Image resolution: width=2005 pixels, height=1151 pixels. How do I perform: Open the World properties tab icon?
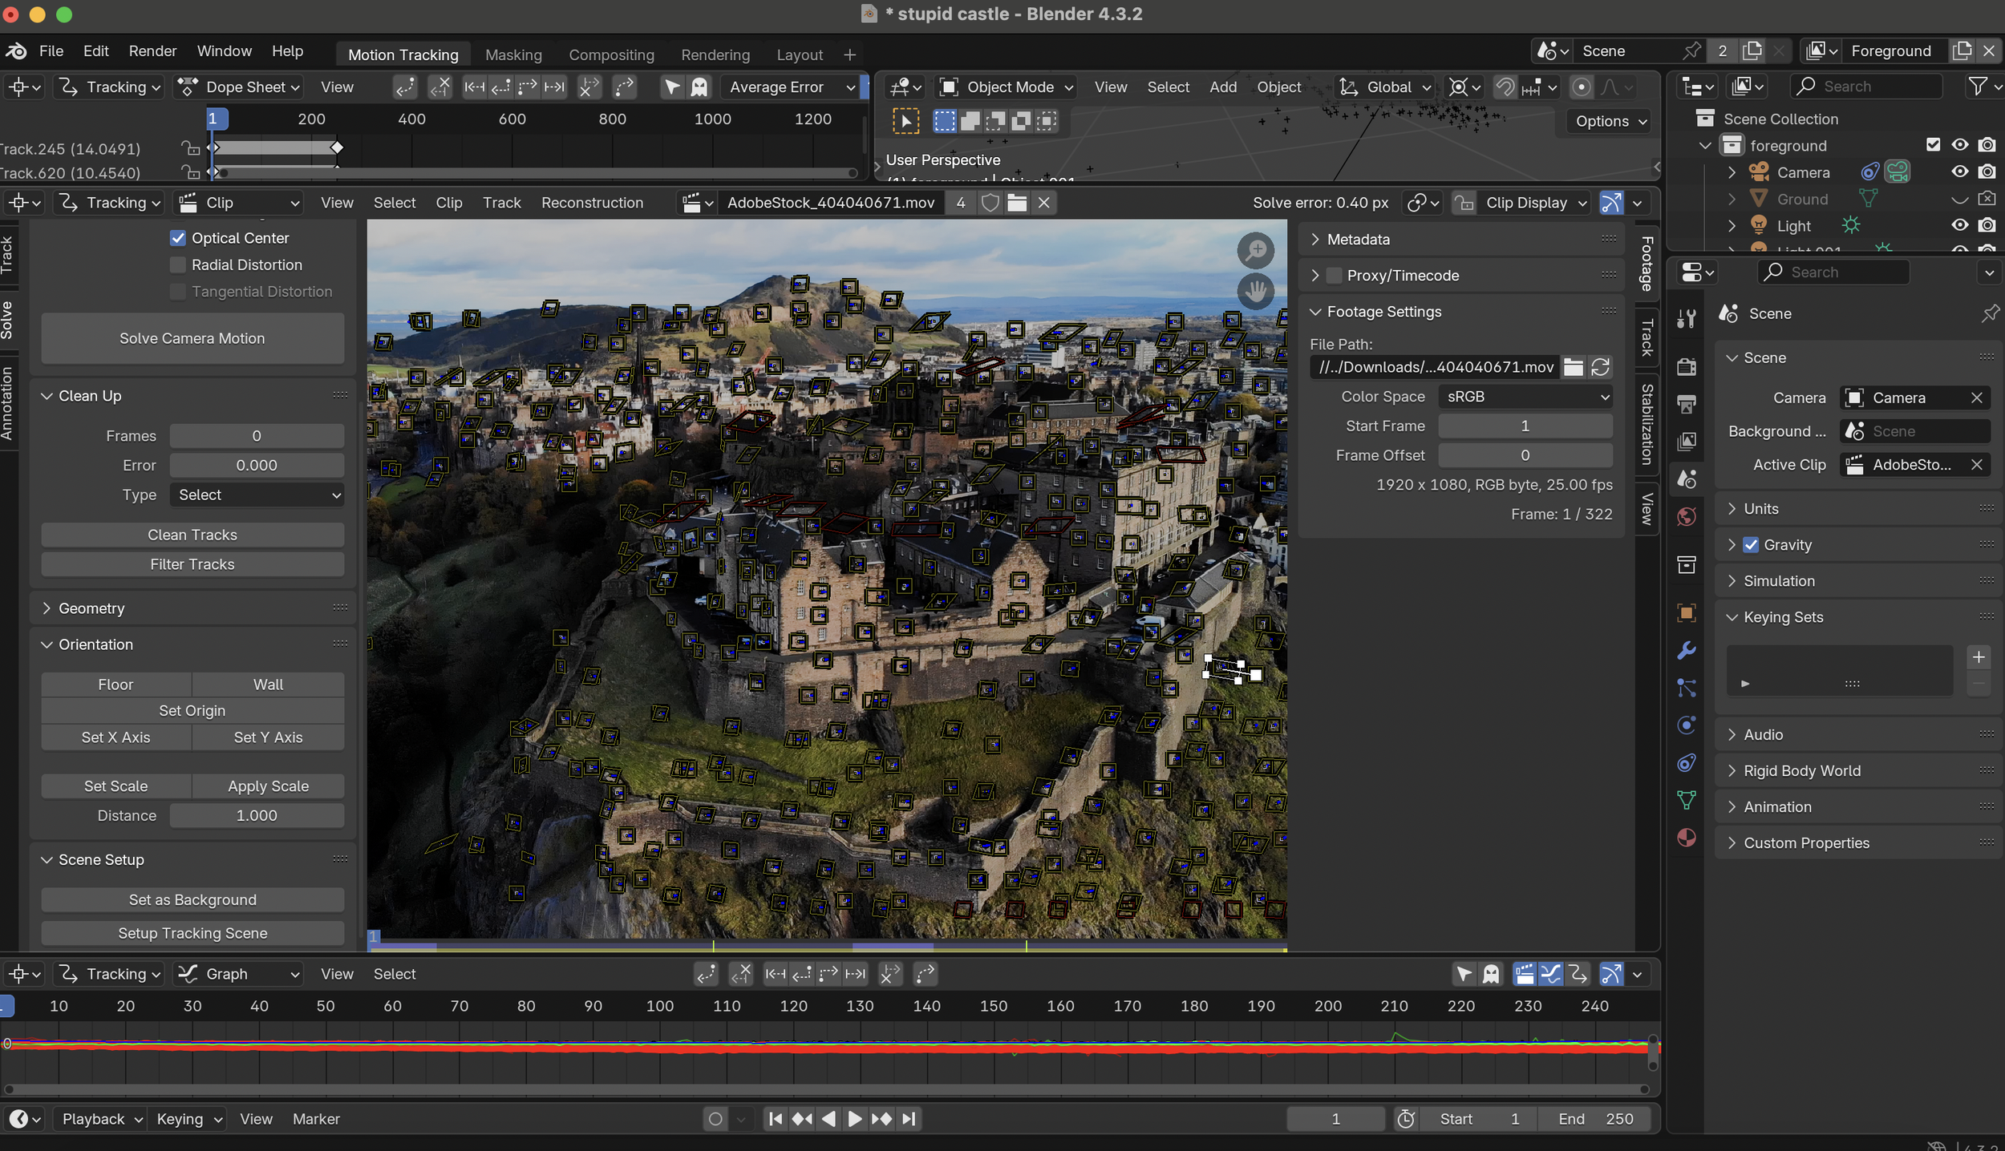[1686, 517]
